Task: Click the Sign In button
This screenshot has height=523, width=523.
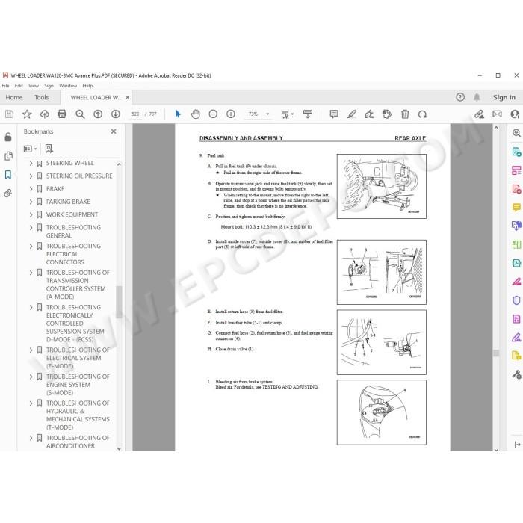Action: [x=504, y=97]
